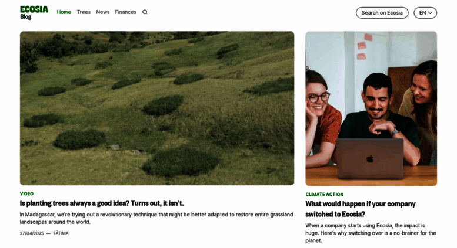Click the Ecosia Blog logo

(x=34, y=12)
